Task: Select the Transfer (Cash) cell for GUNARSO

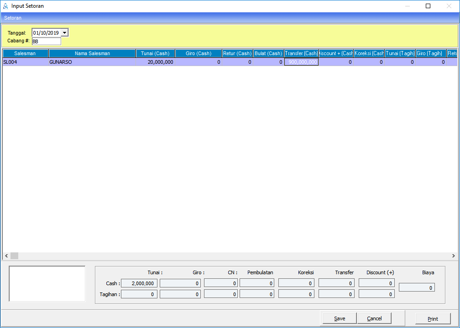Action: pyautogui.click(x=301, y=62)
